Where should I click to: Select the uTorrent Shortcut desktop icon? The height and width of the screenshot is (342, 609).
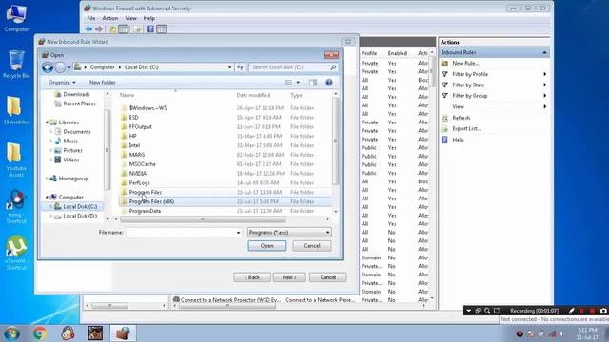pyautogui.click(x=16, y=253)
